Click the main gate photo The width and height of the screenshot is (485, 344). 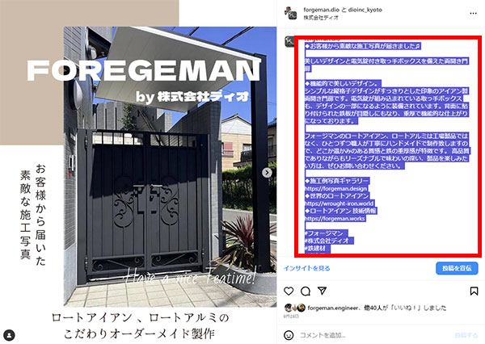tap(170, 167)
